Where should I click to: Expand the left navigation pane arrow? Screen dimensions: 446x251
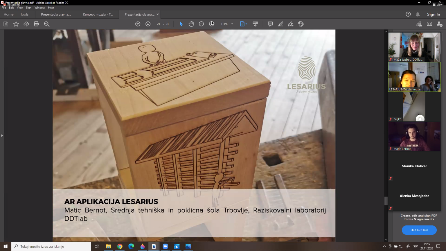pyautogui.click(x=2, y=135)
